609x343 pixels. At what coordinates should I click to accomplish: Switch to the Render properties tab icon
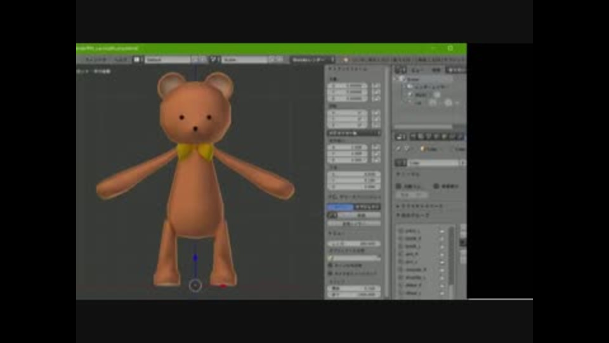[x=414, y=137]
